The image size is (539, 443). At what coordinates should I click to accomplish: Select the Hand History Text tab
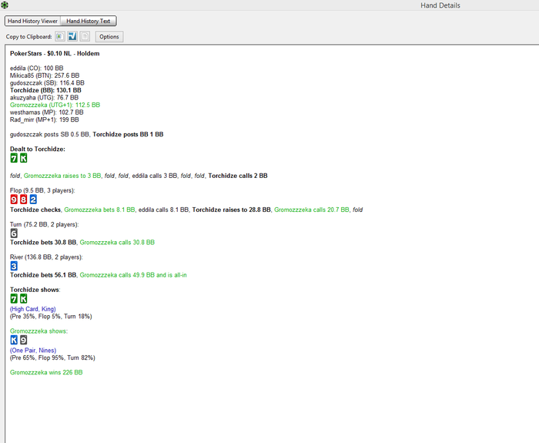89,21
